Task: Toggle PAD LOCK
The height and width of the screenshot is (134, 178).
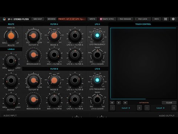Action: click(x=143, y=19)
